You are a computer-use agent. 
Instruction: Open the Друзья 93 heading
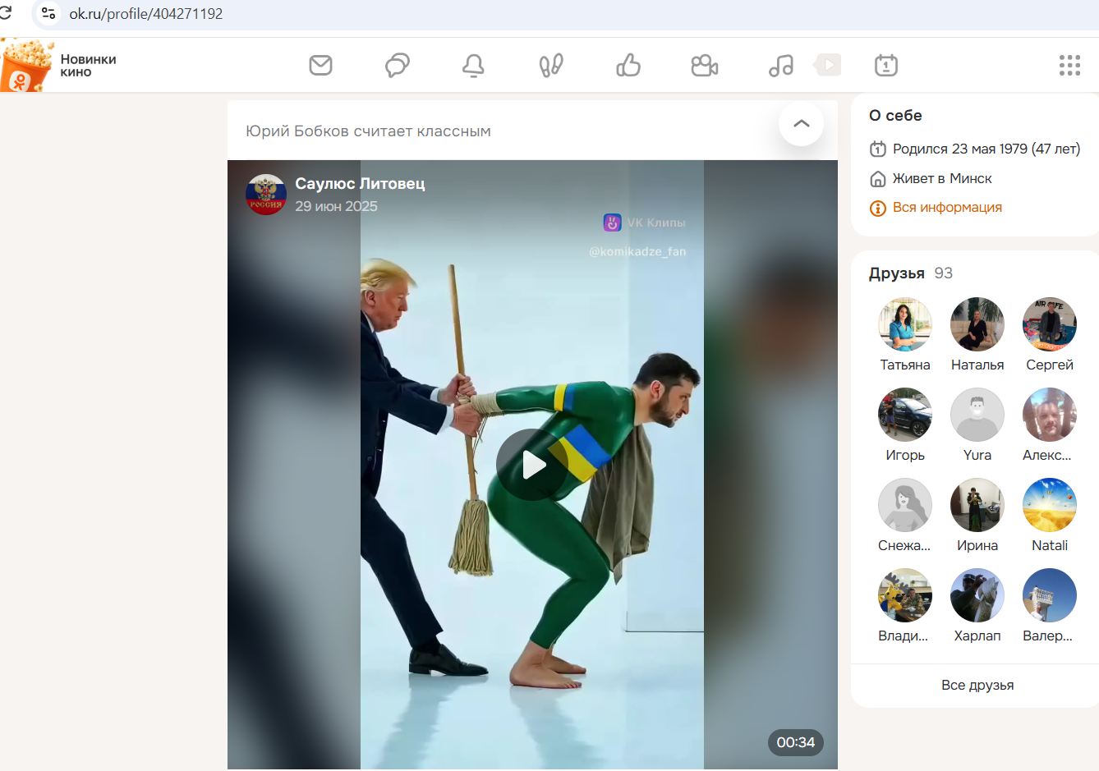pos(911,273)
